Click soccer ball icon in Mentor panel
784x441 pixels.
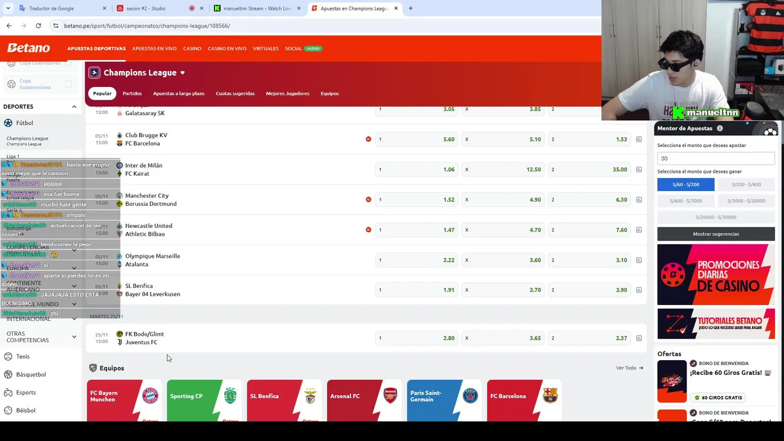770,130
